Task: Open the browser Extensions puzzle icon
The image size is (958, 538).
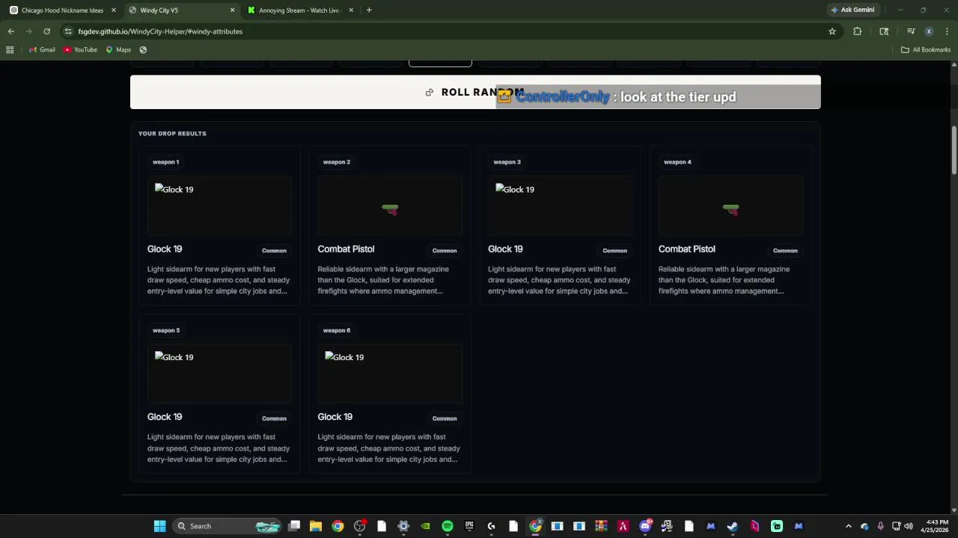Action: click(x=857, y=31)
